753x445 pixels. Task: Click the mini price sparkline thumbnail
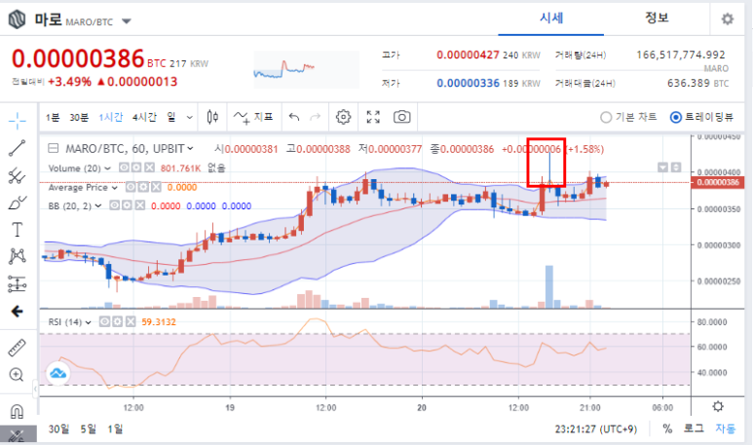point(307,70)
